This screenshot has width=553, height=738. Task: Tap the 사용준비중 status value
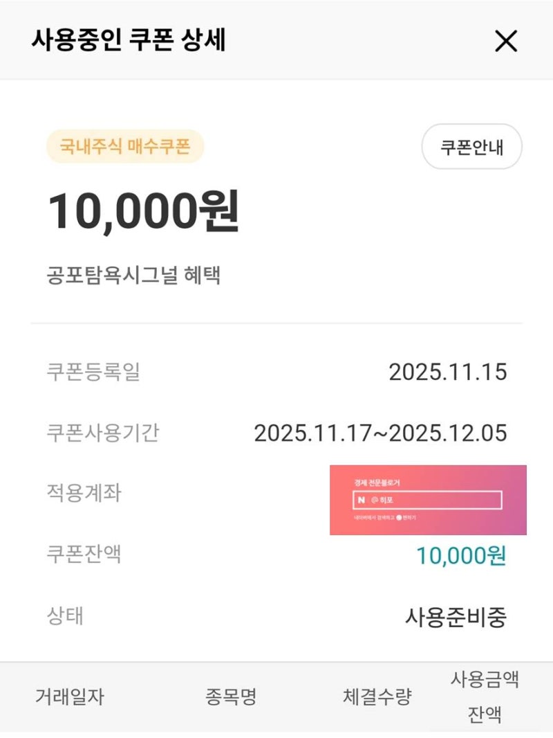(456, 616)
